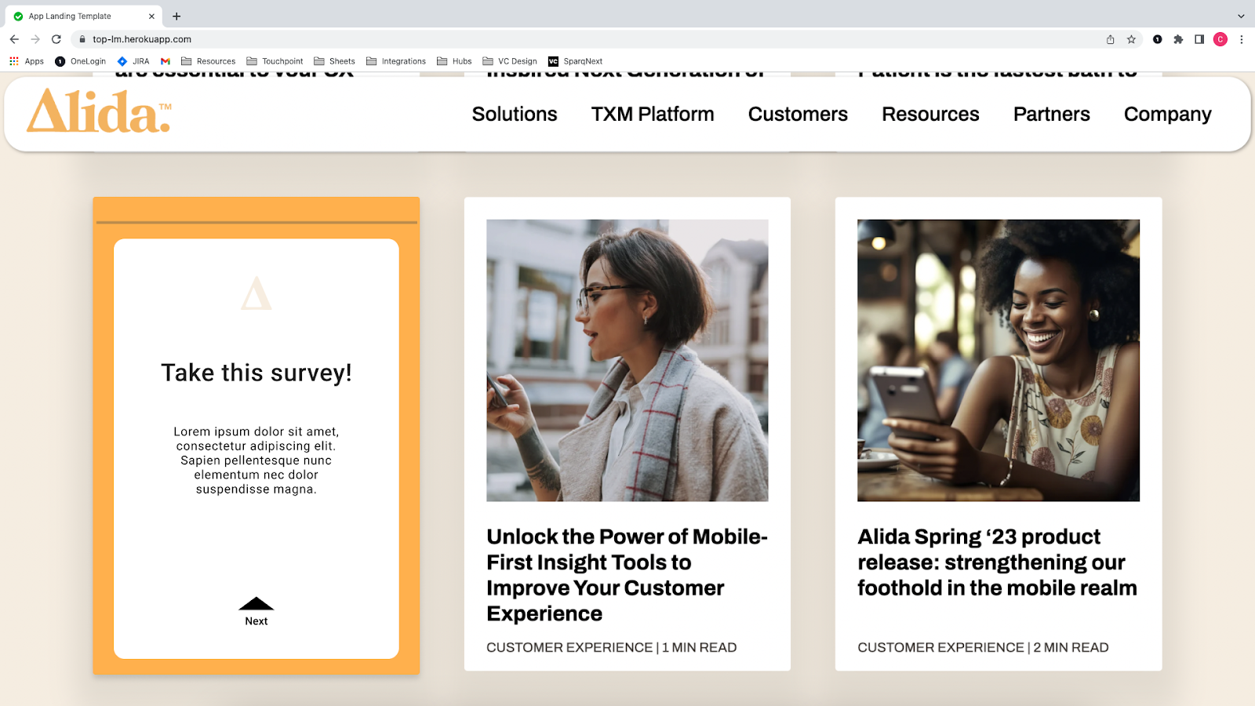Open a new browser tab
The height and width of the screenshot is (706, 1255).
pos(176,16)
